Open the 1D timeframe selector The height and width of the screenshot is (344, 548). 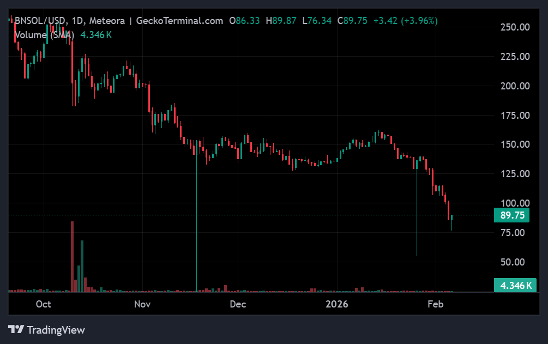pyautogui.click(x=76, y=21)
